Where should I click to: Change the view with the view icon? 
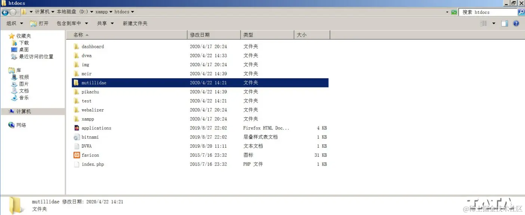pos(484,23)
